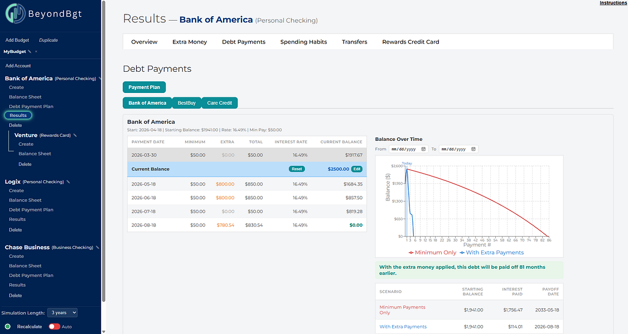The width and height of the screenshot is (628, 334).
Task: Open the Spending Habits tab
Action: [x=303, y=42]
